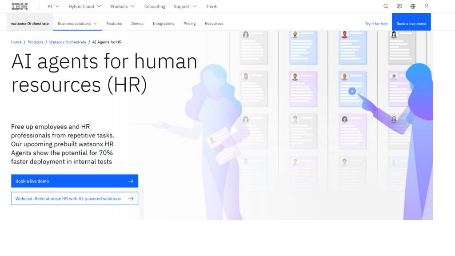Open Webcast: Revolutionize HR with AI-powered solutions
455x256 pixels.
click(x=75, y=199)
